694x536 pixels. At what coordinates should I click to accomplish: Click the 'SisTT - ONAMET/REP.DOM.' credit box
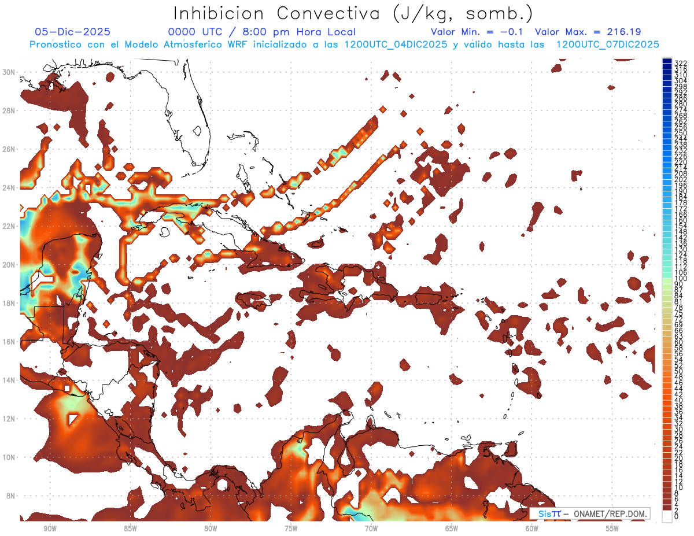point(589,513)
